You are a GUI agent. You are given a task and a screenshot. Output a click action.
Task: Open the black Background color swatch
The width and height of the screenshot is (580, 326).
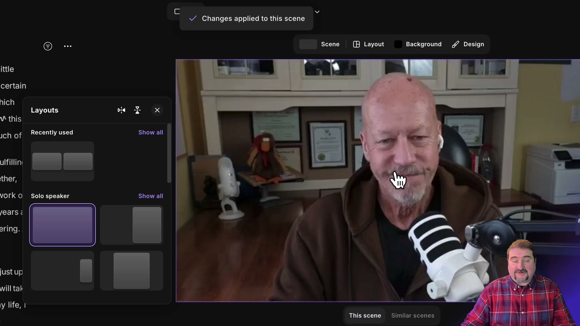(398, 44)
